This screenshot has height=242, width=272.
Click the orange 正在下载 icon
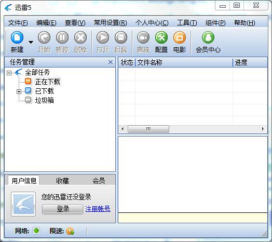pyautogui.click(x=28, y=81)
